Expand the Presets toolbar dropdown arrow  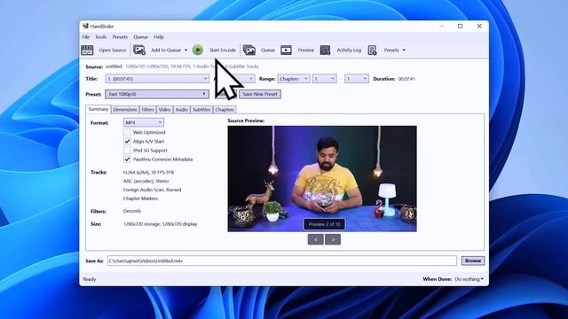(x=404, y=50)
